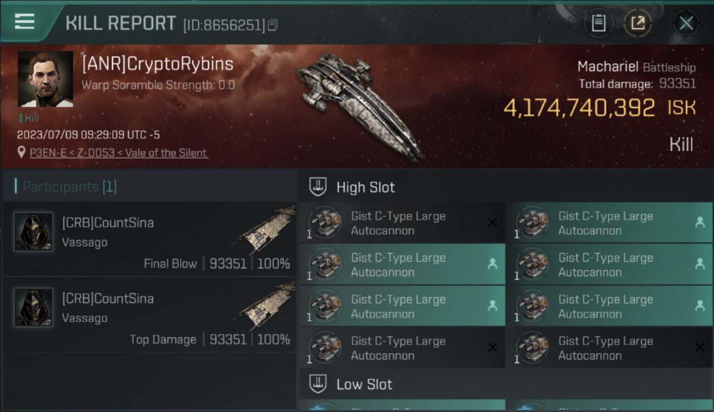
Task: Tap CountSina's portrait in Final Blow row
Action: pos(34,231)
